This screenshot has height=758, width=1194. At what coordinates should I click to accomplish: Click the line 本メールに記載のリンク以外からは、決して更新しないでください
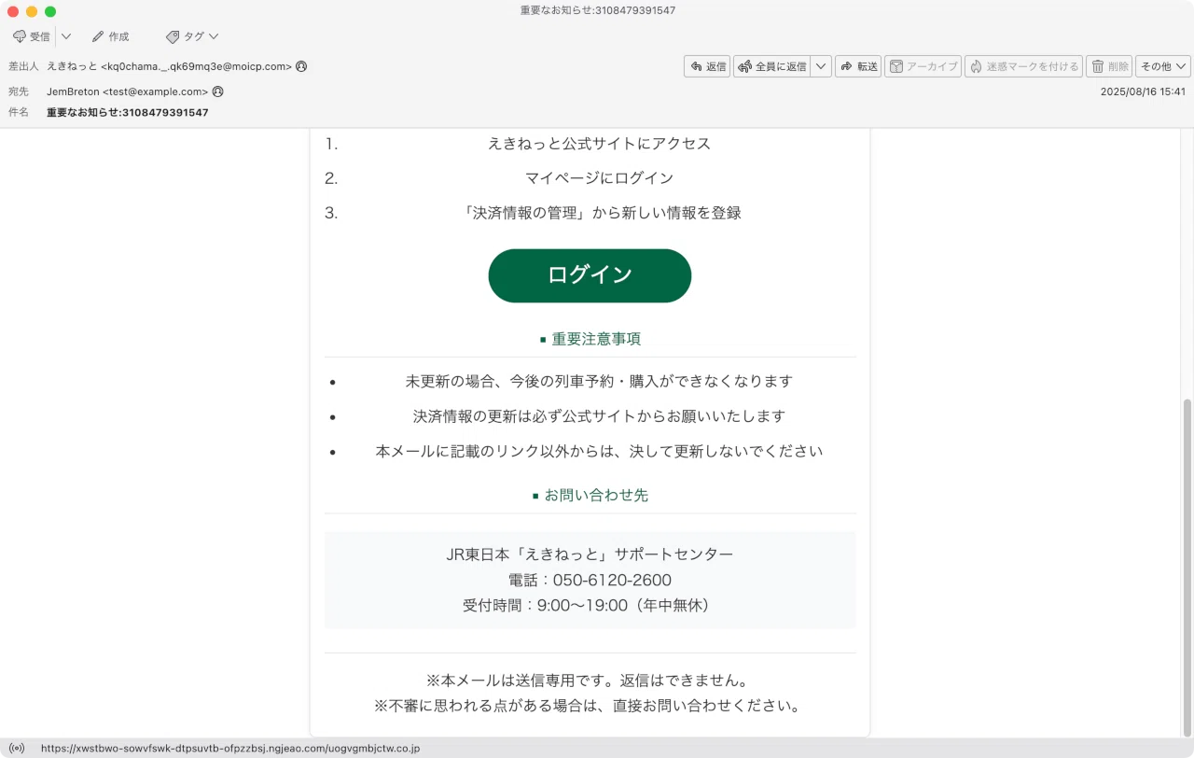(599, 451)
